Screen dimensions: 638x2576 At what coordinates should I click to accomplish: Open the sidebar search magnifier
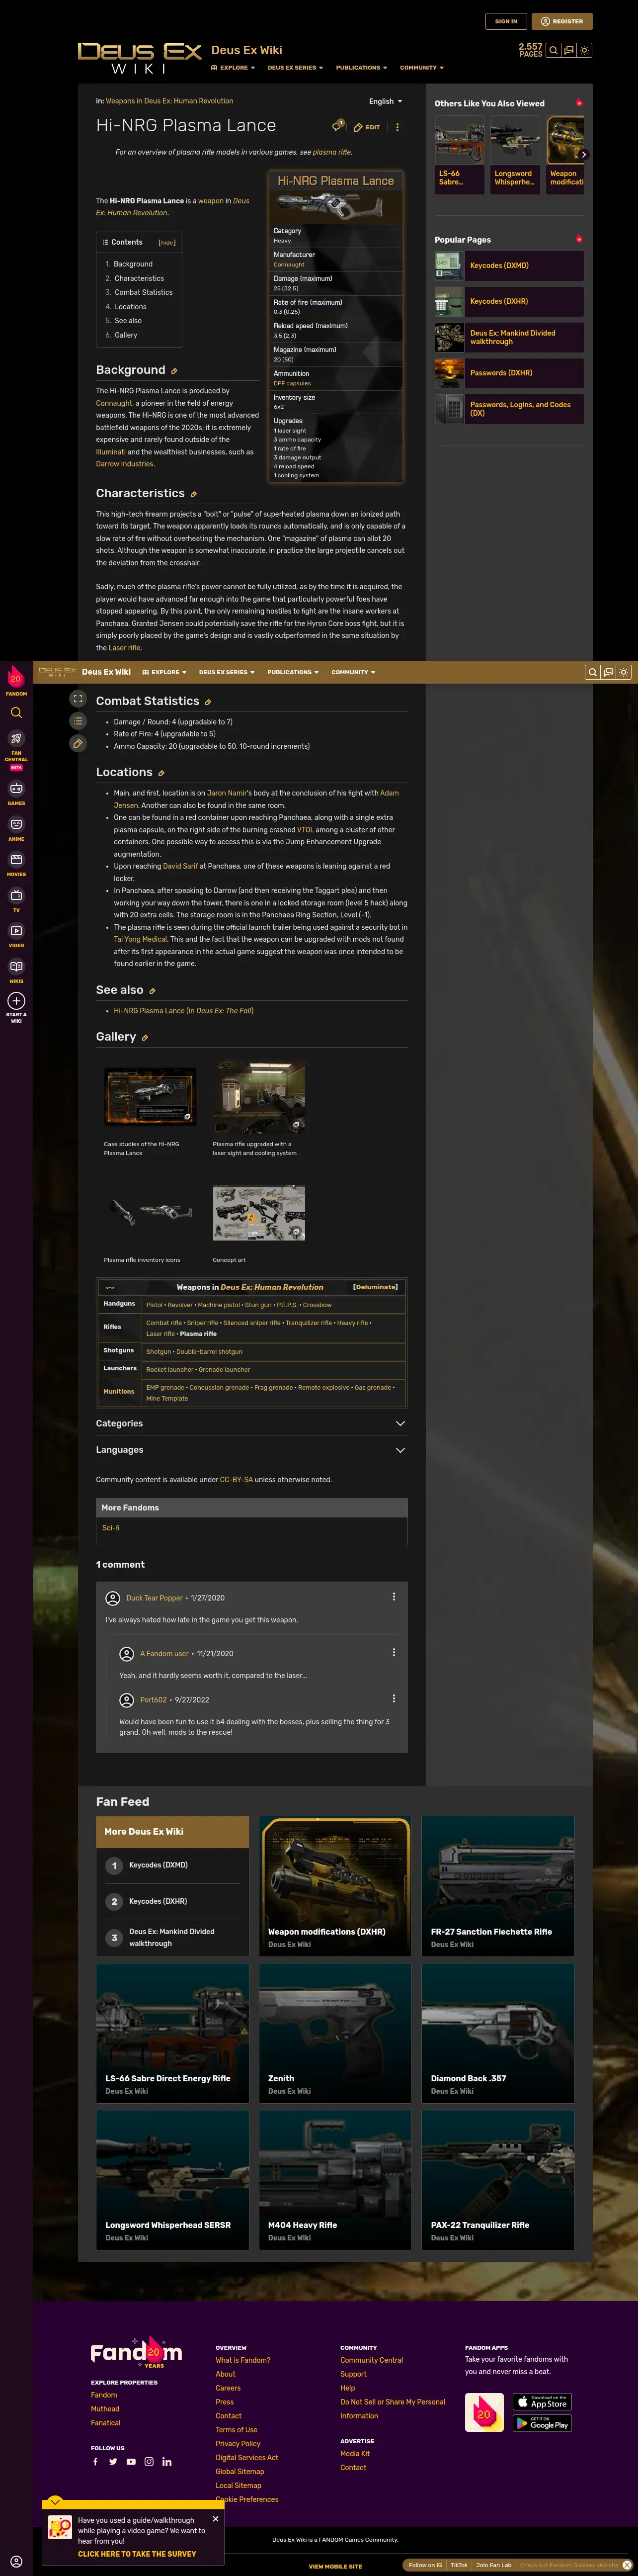point(16,713)
